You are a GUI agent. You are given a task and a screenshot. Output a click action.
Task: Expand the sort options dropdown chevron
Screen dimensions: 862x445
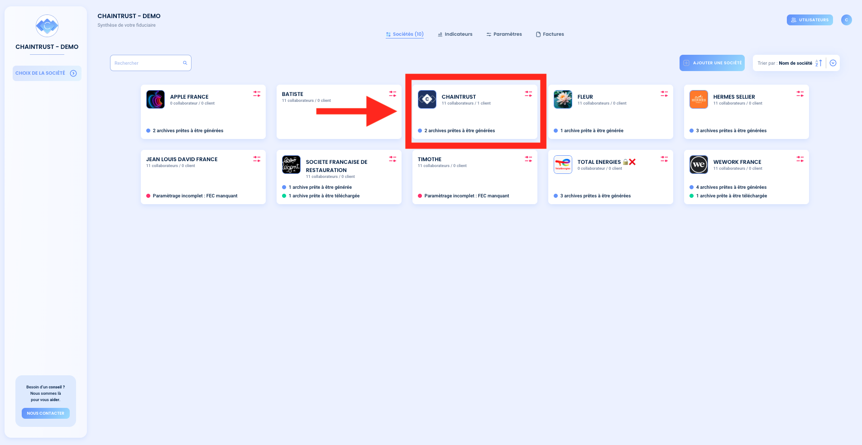click(x=833, y=63)
